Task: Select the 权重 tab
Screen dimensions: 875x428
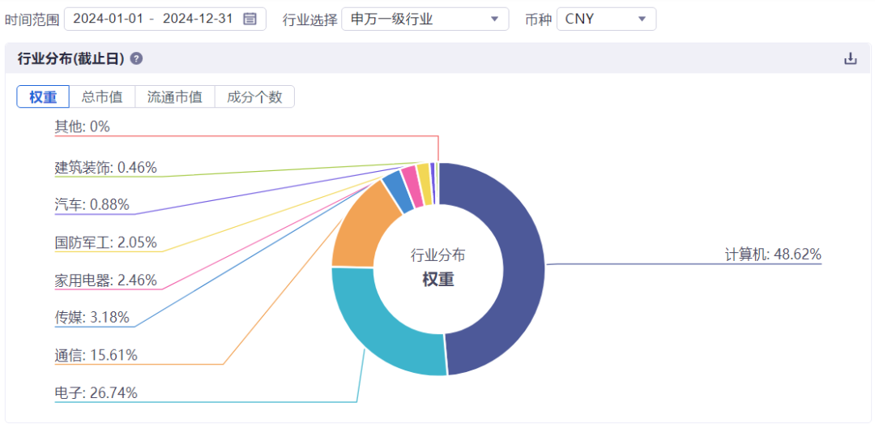Action: coord(43,96)
